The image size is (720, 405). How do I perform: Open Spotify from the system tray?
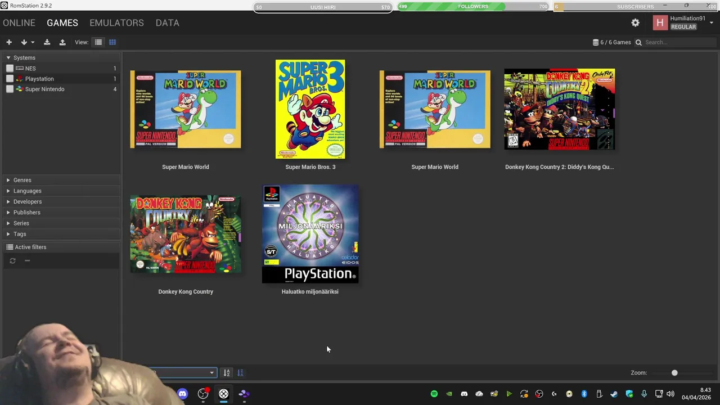pos(434,394)
